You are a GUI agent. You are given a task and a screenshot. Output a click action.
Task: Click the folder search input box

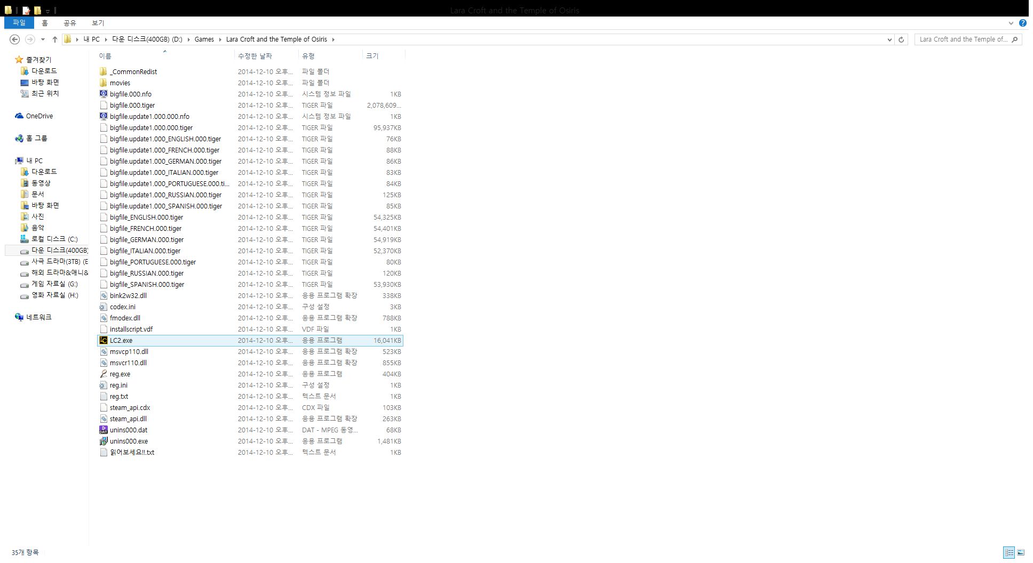tap(963, 39)
